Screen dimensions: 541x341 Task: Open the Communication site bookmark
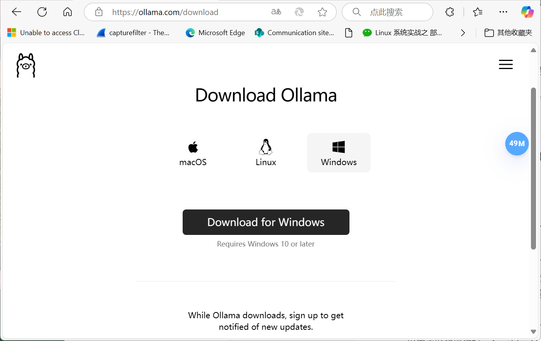pos(294,33)
